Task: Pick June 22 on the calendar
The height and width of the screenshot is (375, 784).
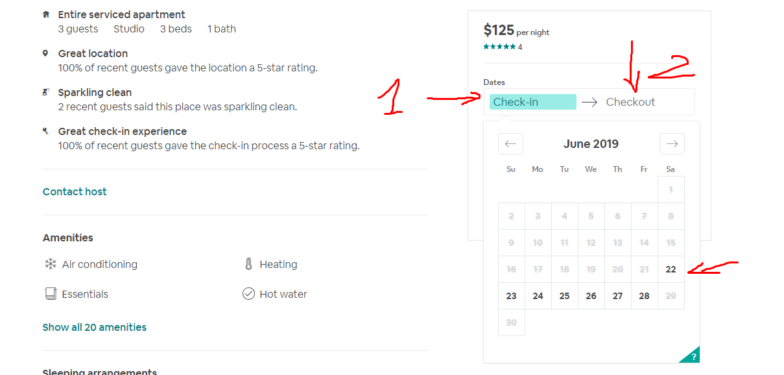Action: tap(671, 269)
